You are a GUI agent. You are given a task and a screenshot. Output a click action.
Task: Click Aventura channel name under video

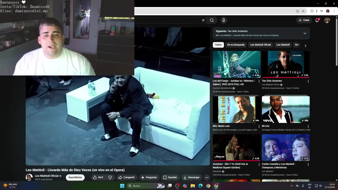(x=217, y=171)
